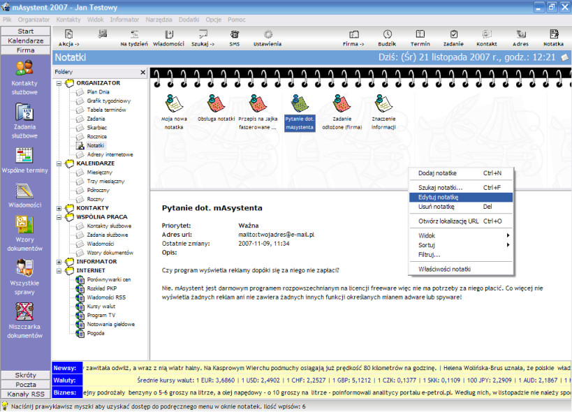Image resolution: width=572 pixels, height=412 pixels.
Task: Select the Obsługa notatki note
Action: (217, 108)
